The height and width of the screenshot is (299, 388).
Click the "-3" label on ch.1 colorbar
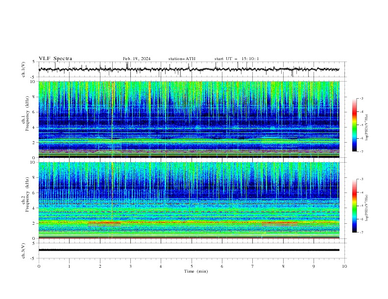(362, 98)
